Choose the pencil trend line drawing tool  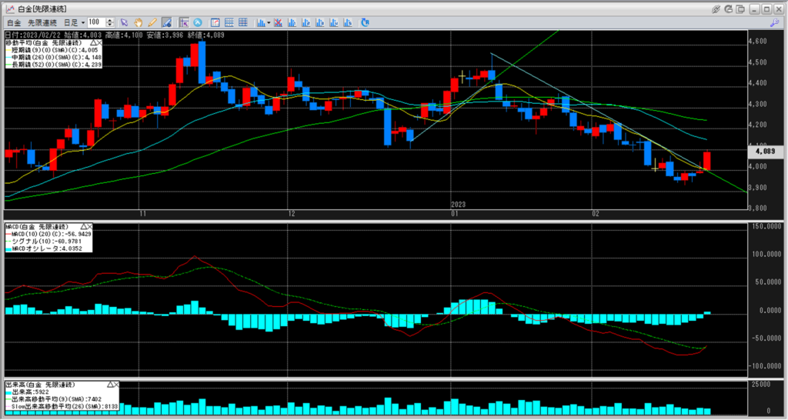[152, 22]
